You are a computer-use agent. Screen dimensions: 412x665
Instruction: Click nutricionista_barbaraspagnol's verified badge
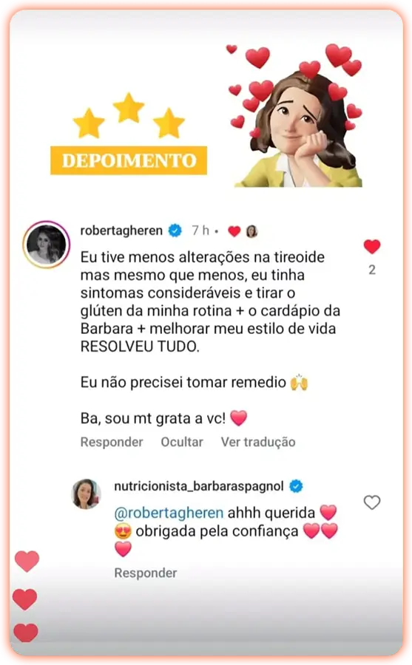[x=296, y=486]
